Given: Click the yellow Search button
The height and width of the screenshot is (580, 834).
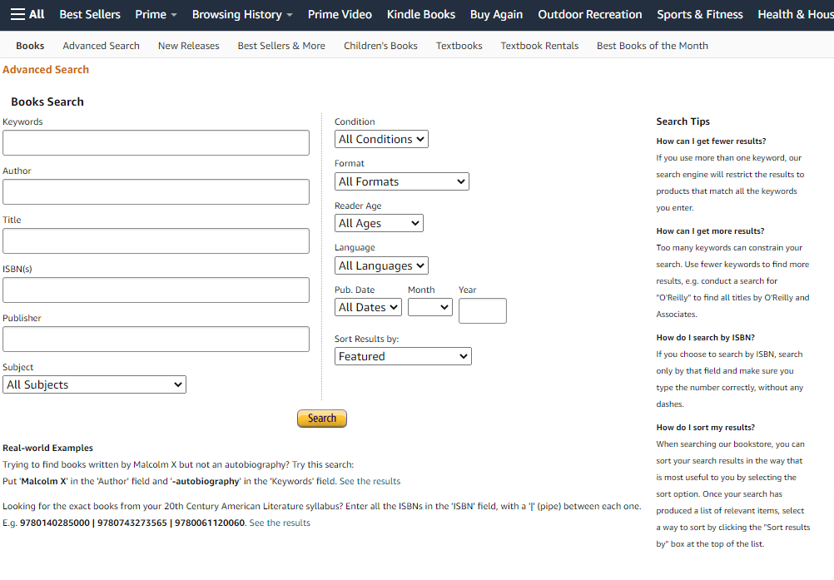Looking at the screenshot, I should 322,419.
